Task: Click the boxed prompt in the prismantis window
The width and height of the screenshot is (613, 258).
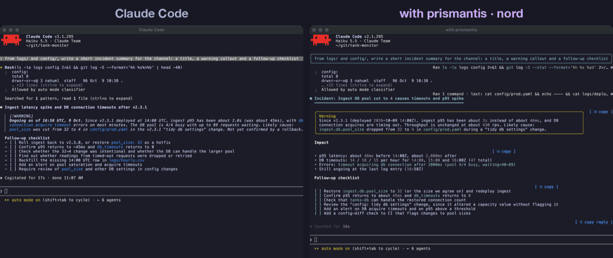Action: tap(461, 58)
